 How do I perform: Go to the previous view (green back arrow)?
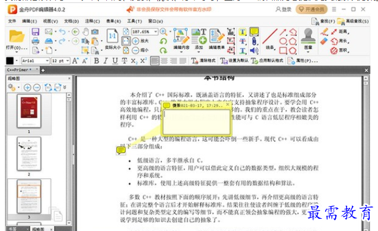75,31
